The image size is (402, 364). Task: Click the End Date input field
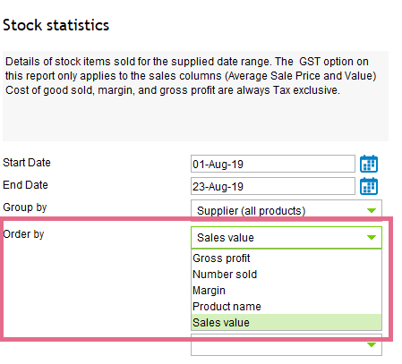coord(273,186)
